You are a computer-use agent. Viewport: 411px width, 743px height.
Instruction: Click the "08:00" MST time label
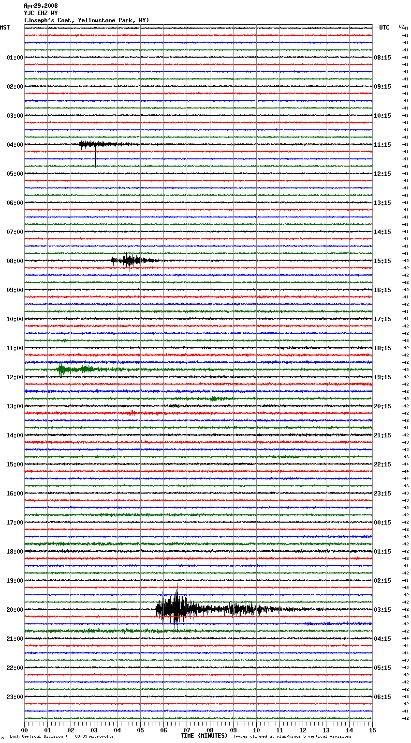pyautogui.click(x=15, y=261)
